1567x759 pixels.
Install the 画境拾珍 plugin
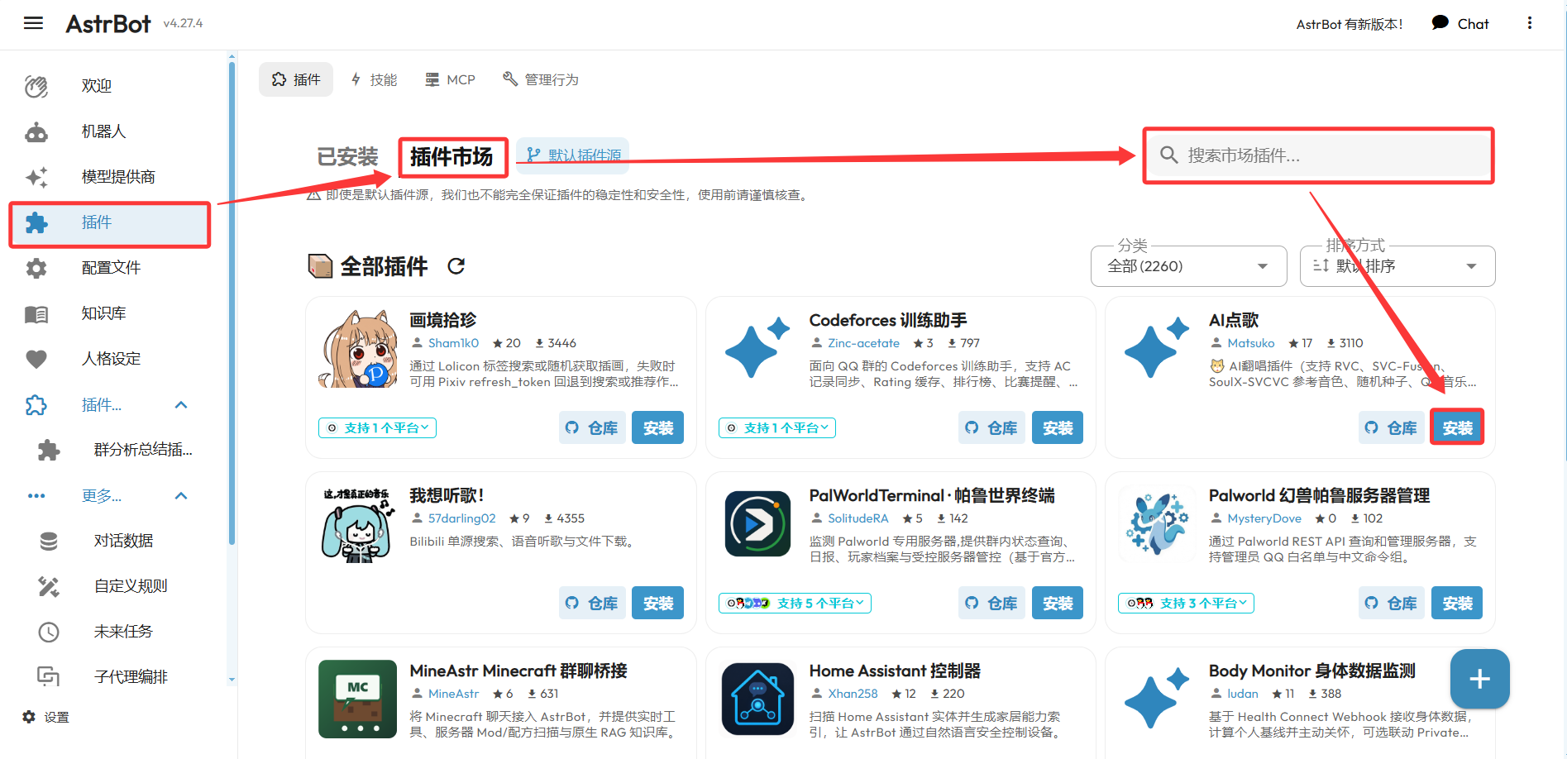(658, 427)
